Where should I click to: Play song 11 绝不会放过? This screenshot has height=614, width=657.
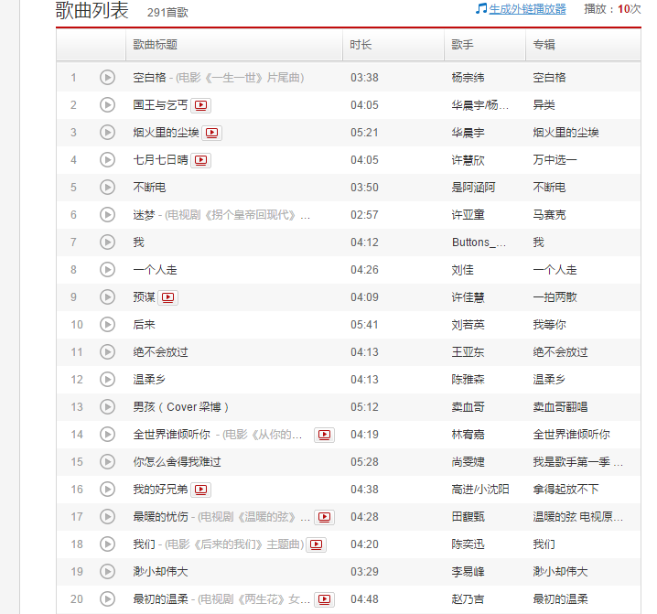[x=107, y=352]
